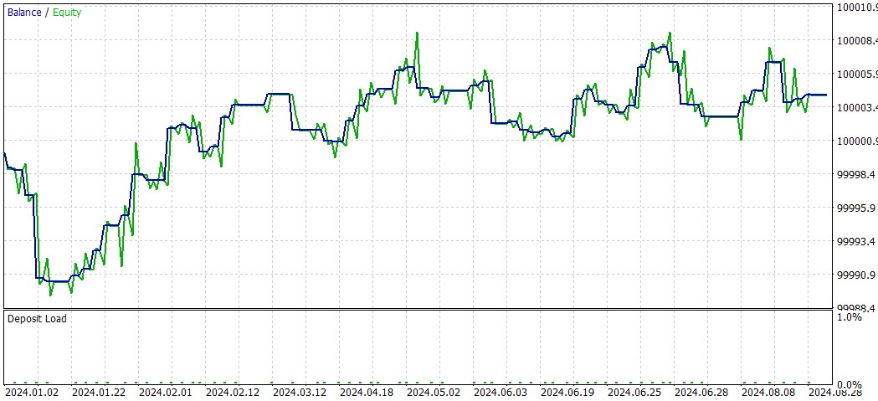878x401 pixels.
Task: Select the 2024.03.12 date label
Action: (x=300, y=392)
